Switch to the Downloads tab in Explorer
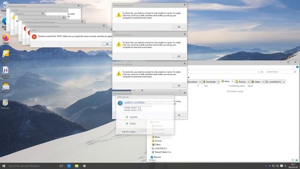 point(210,82)
